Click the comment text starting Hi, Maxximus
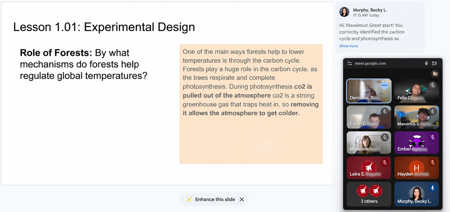450x212 pixels. [372, 32]
